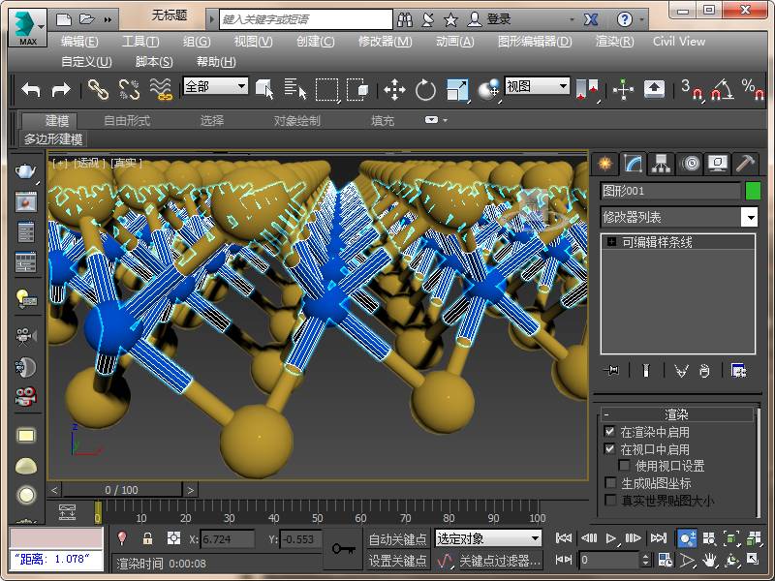The width and height of the screenshot is (775, 581).
Task: Click the teapot icon in left sidebar
Action: coord(26,171)
